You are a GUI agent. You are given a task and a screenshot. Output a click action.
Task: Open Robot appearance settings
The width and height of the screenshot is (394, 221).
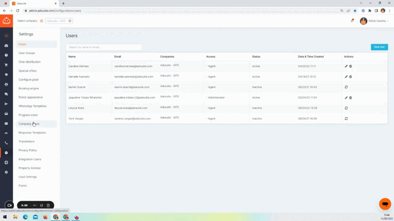pos(31,97)
